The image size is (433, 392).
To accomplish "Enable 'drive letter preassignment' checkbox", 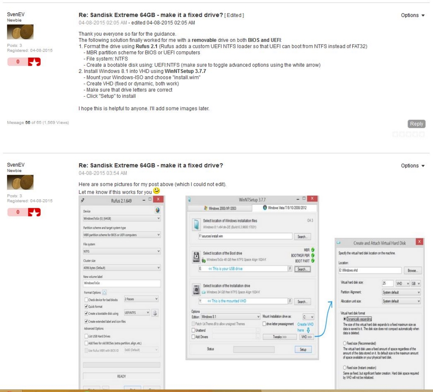I will tap(264, 324).
